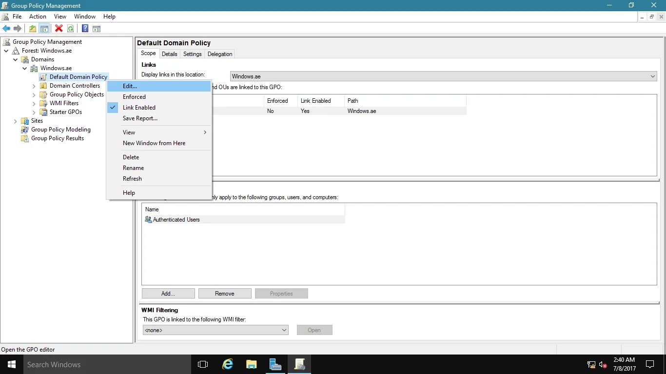The image size is (666, 374).
Task: Choose Rename from the context menu
Action: [159, 168]
